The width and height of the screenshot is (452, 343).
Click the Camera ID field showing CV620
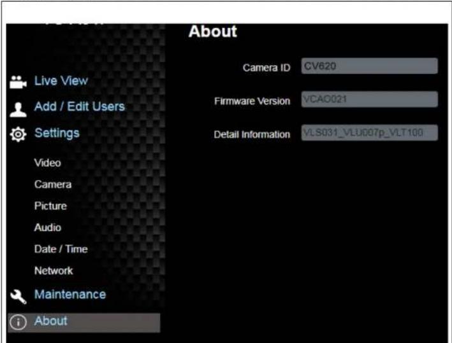(x=370, y=66)
